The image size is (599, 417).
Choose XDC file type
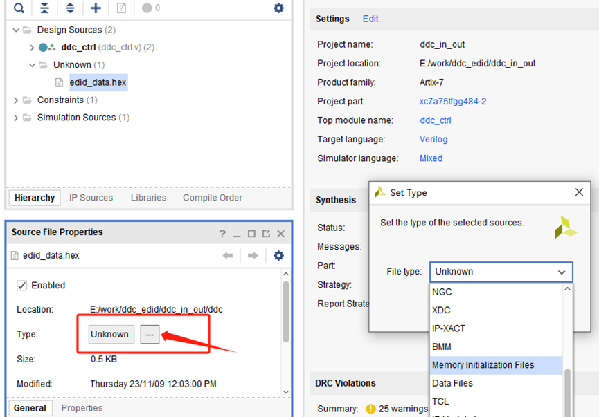(497, 311)
